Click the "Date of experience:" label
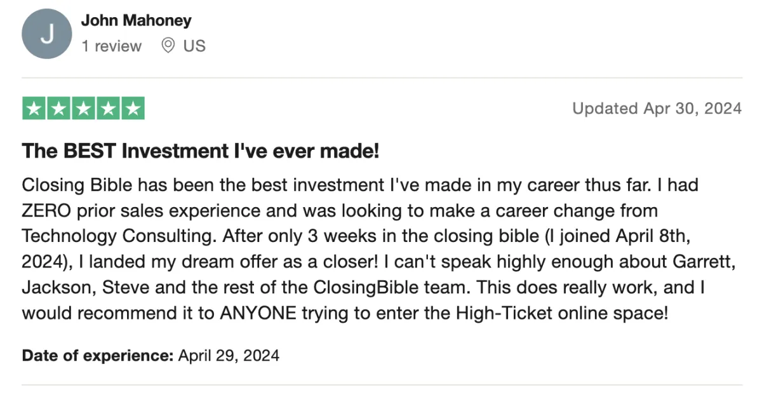 (x=98, y=355)
